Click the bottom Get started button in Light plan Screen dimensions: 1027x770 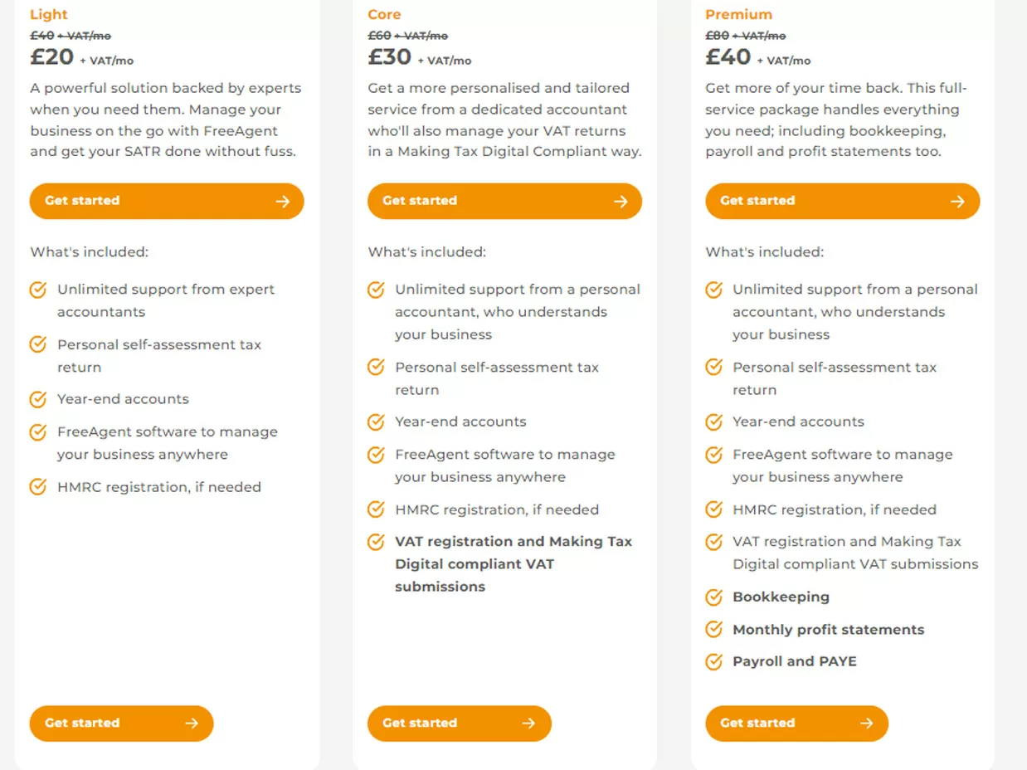tap(121, 723)
